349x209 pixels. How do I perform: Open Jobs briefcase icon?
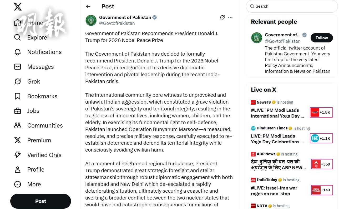tap(18, 111)
